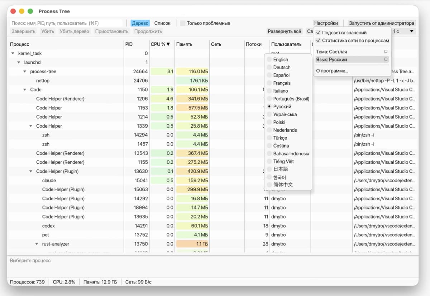The width and height of the screenshot is (430, 296).
Task: Click Развернуть всё button
Action: [285, 31]
